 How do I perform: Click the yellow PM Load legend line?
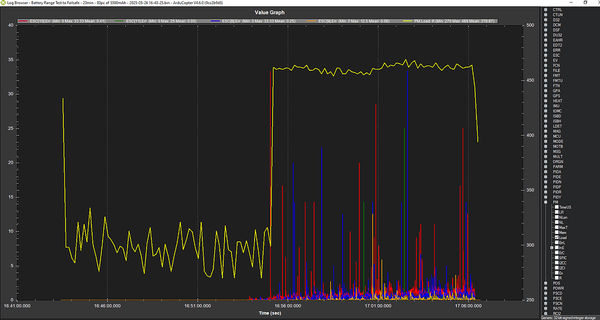pyautogui.click(x=407, y=21)
